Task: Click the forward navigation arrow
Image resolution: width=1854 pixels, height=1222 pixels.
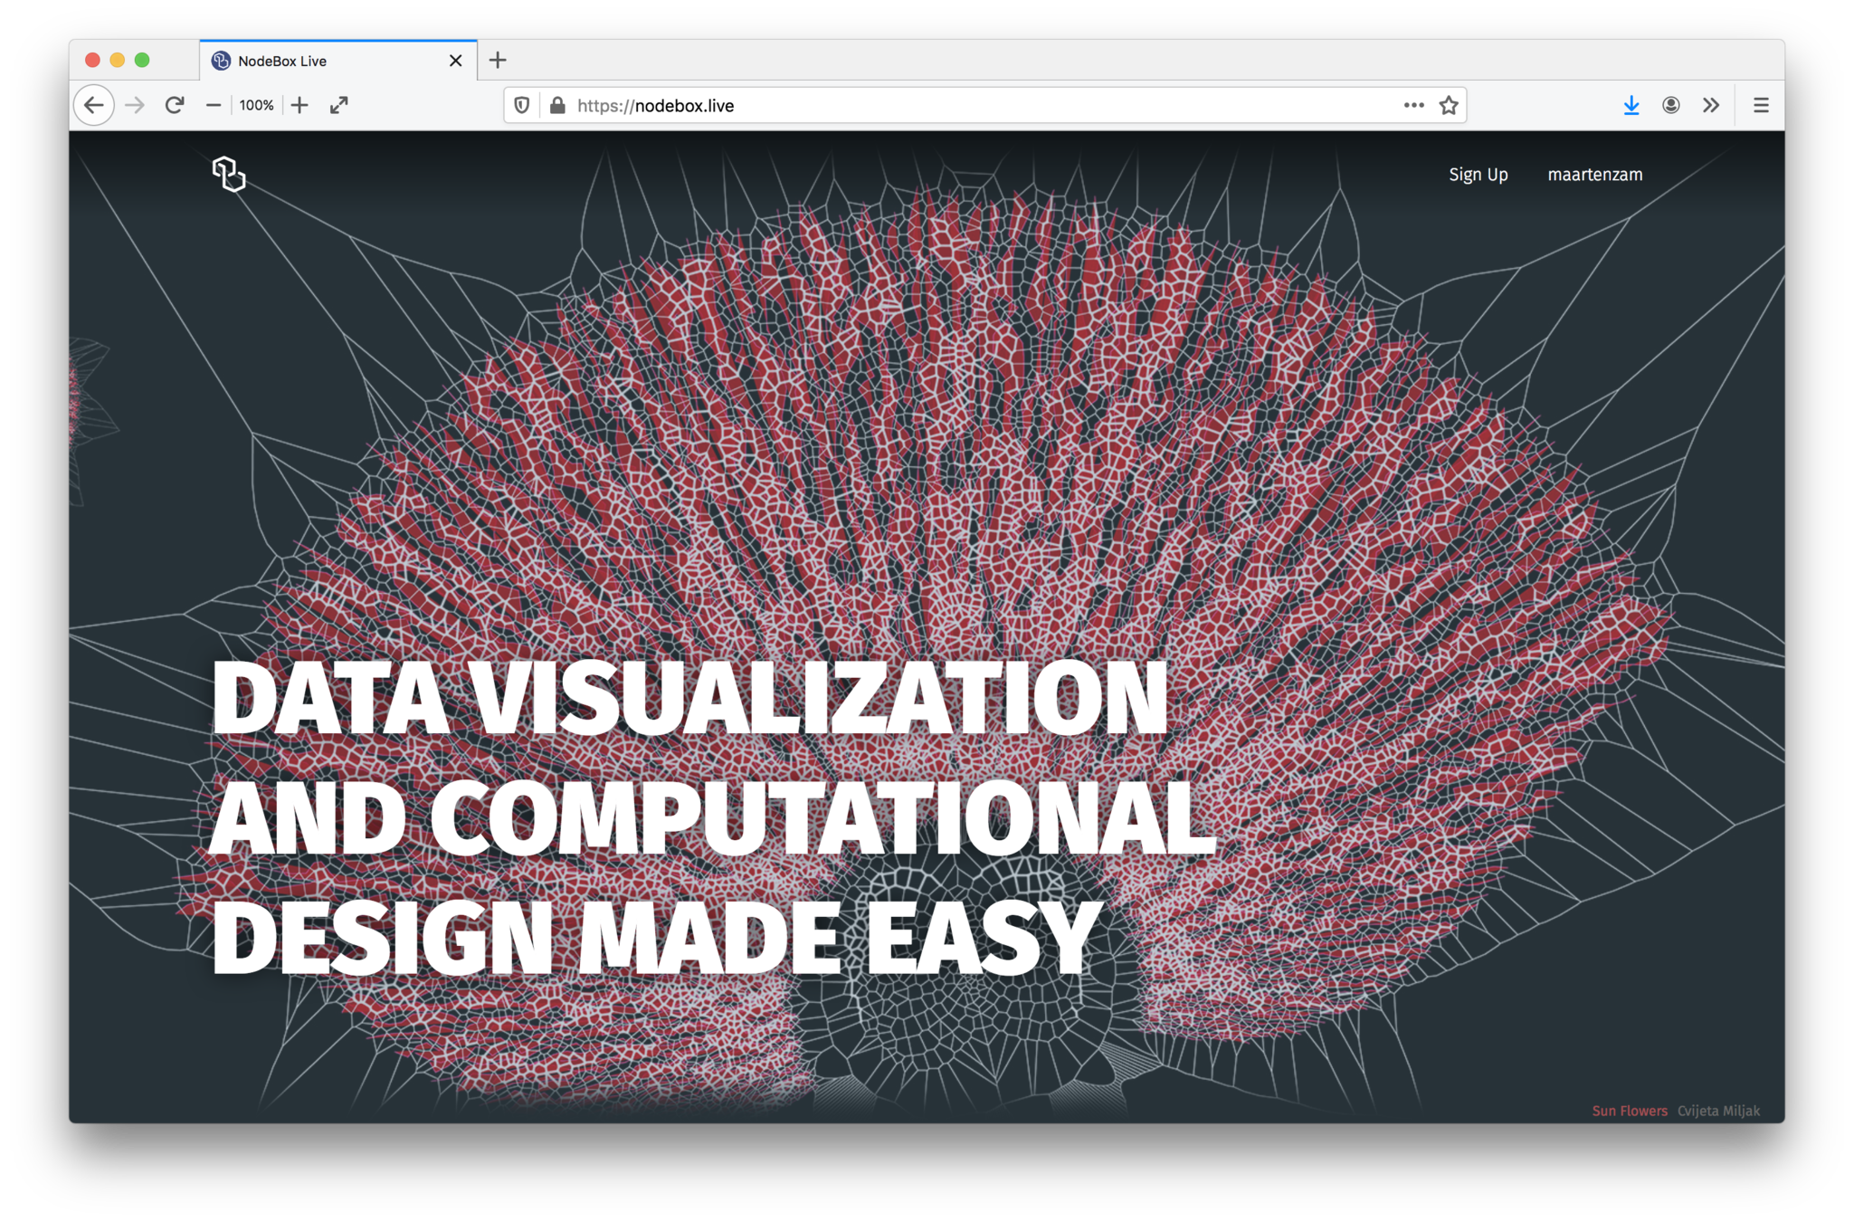Action: click(x=135, y=105)
